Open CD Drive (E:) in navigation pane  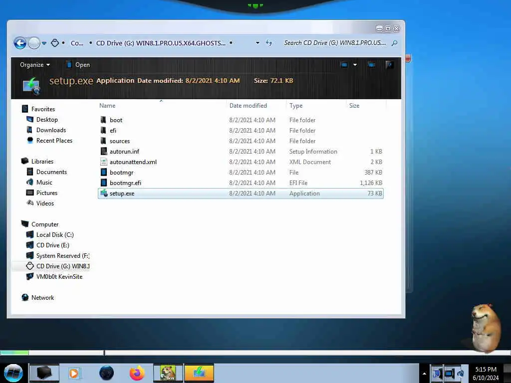(x=53, y=245)
